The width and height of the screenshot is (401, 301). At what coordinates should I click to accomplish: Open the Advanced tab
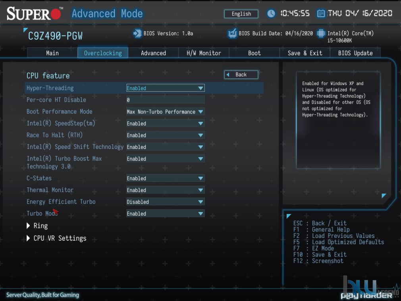[x=153, y=53]
